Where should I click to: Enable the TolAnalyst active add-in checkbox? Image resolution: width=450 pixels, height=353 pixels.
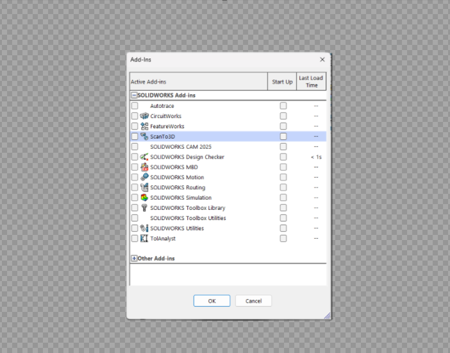pyautogui.click(x=135, y=238)
